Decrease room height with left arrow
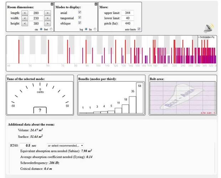Screen dimensions: 221x178 pyautogui.click(x=25, y=23)
